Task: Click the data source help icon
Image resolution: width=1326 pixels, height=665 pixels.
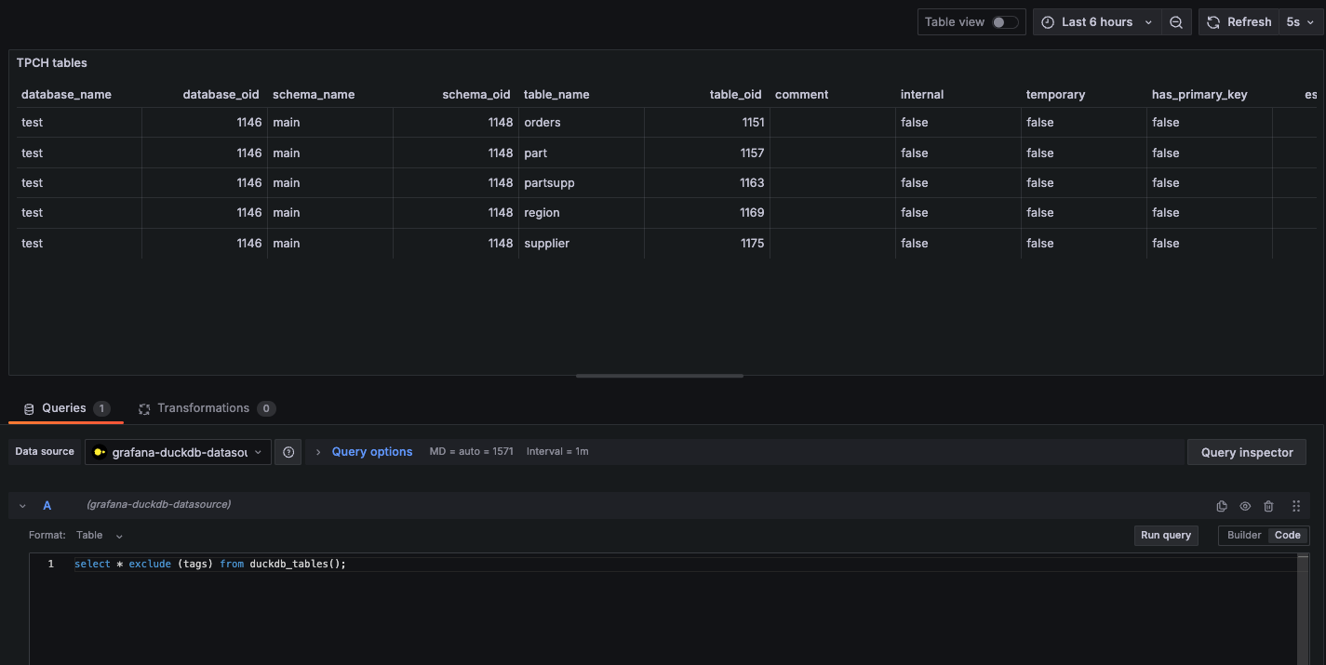Action: point(288,452)
